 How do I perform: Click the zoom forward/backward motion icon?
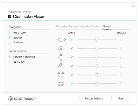pyautogui.click(x=61, y=48)
